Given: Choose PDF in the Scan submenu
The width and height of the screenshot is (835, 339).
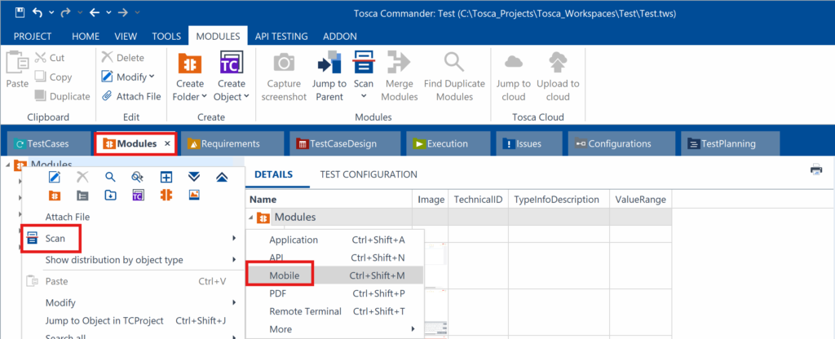Looking at the screenshot, I should click(x=335, y=293).
